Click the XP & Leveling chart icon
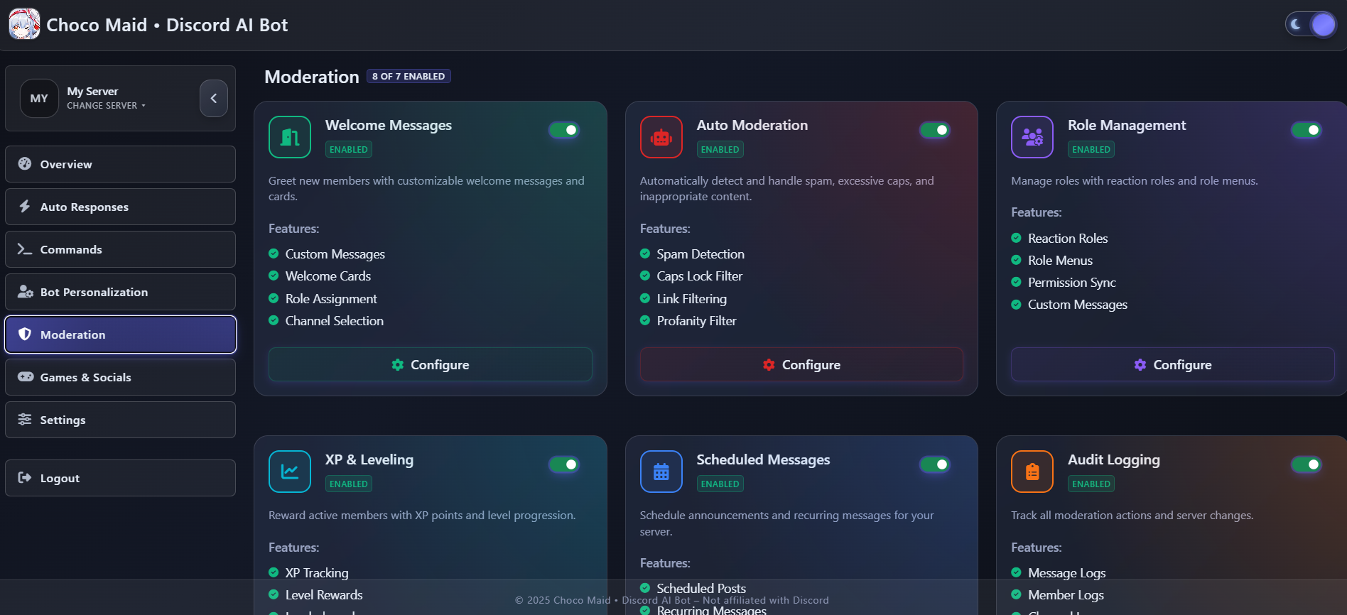1347x615 pixels. click(x=290, y=472)
